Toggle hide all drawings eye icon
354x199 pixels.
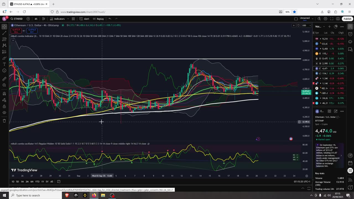(x=4, y=112)
